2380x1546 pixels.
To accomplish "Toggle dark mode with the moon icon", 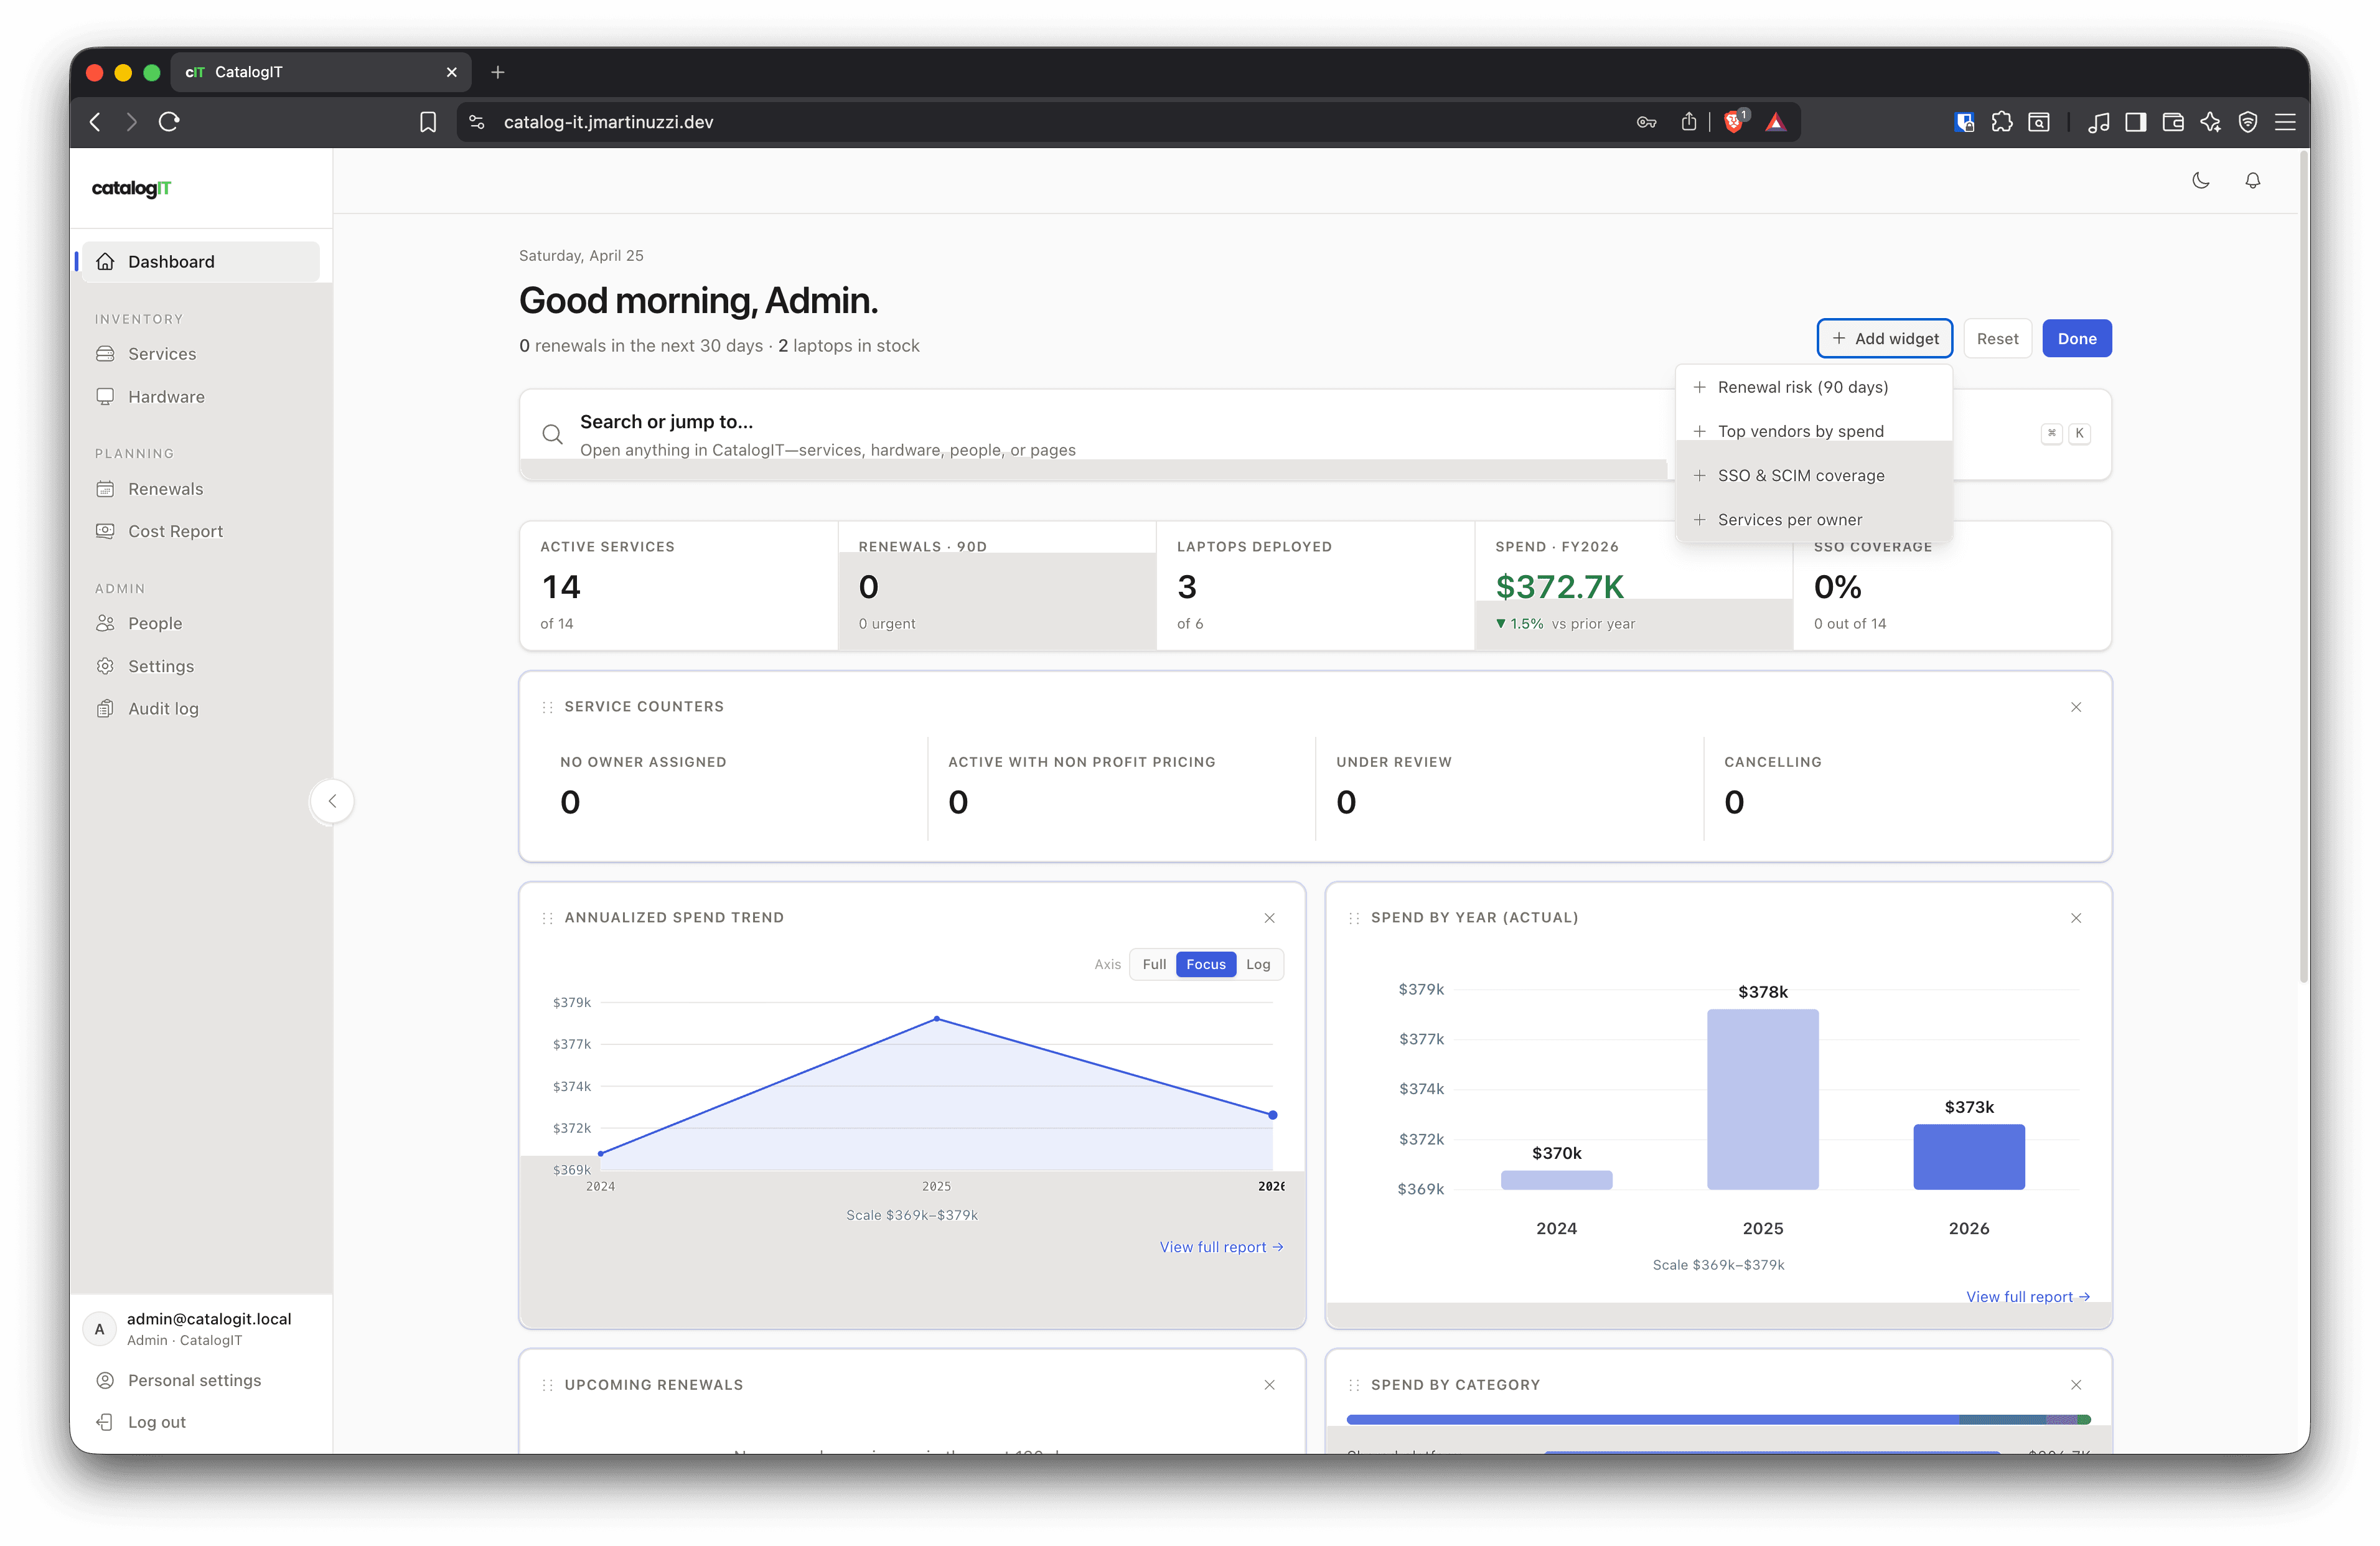I will pyautogui.click(x=2200, y=181).
